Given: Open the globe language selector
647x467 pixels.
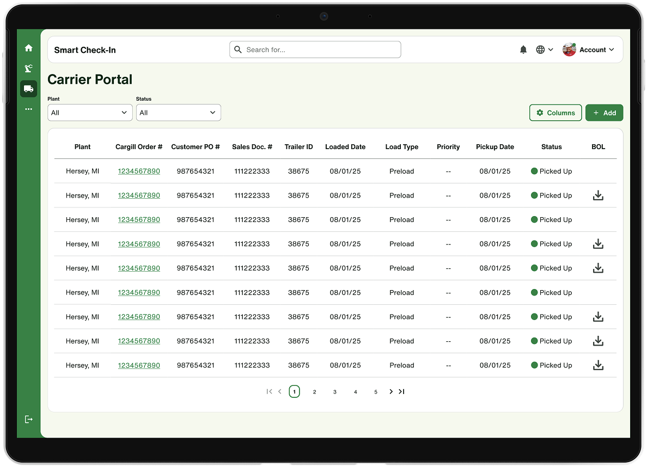Looking at the screenshot, I should point(544,50).
